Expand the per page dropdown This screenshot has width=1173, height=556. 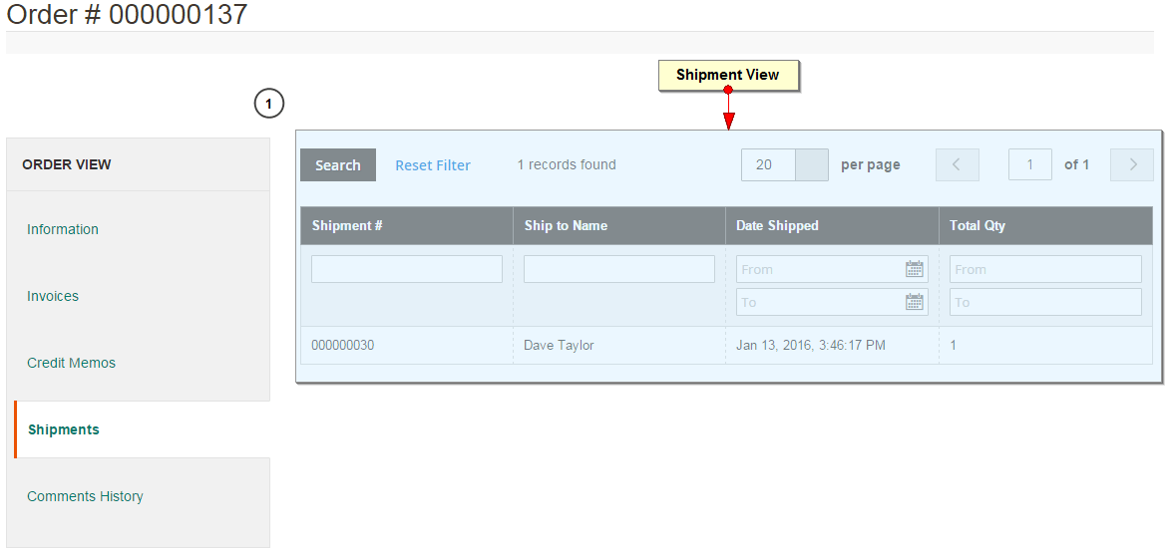[812, 165]
